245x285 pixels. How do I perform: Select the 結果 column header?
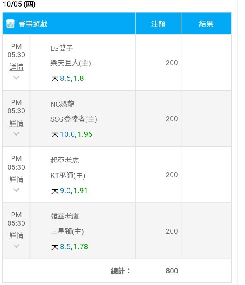tap(206, 24)
